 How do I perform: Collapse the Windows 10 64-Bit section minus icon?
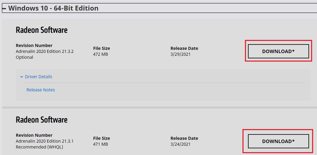4,8
